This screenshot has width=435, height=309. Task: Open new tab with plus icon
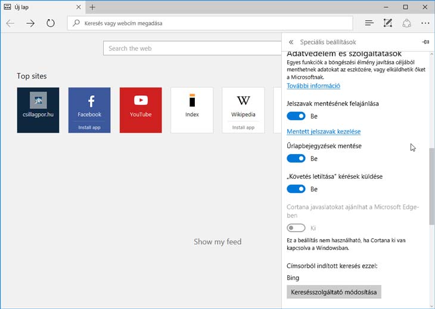coord(92,7)
